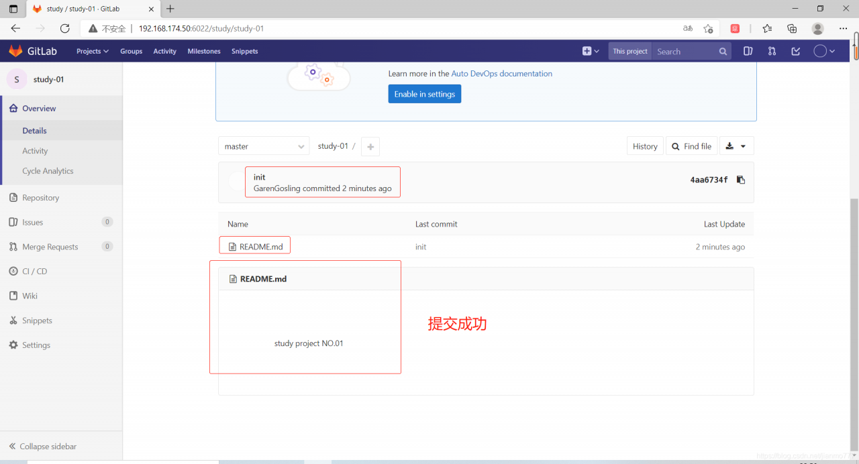Open browser settings ellipsis menu

coord(844,28)
